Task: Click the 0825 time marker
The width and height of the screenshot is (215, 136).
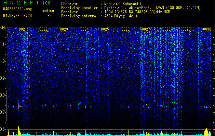Action: (x=105, y=29)
